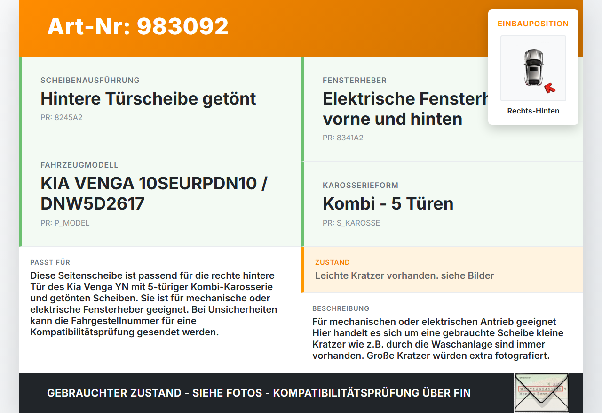
Task: Click the PR: 8245A2 code value
Action: click(x=62, y=117)
